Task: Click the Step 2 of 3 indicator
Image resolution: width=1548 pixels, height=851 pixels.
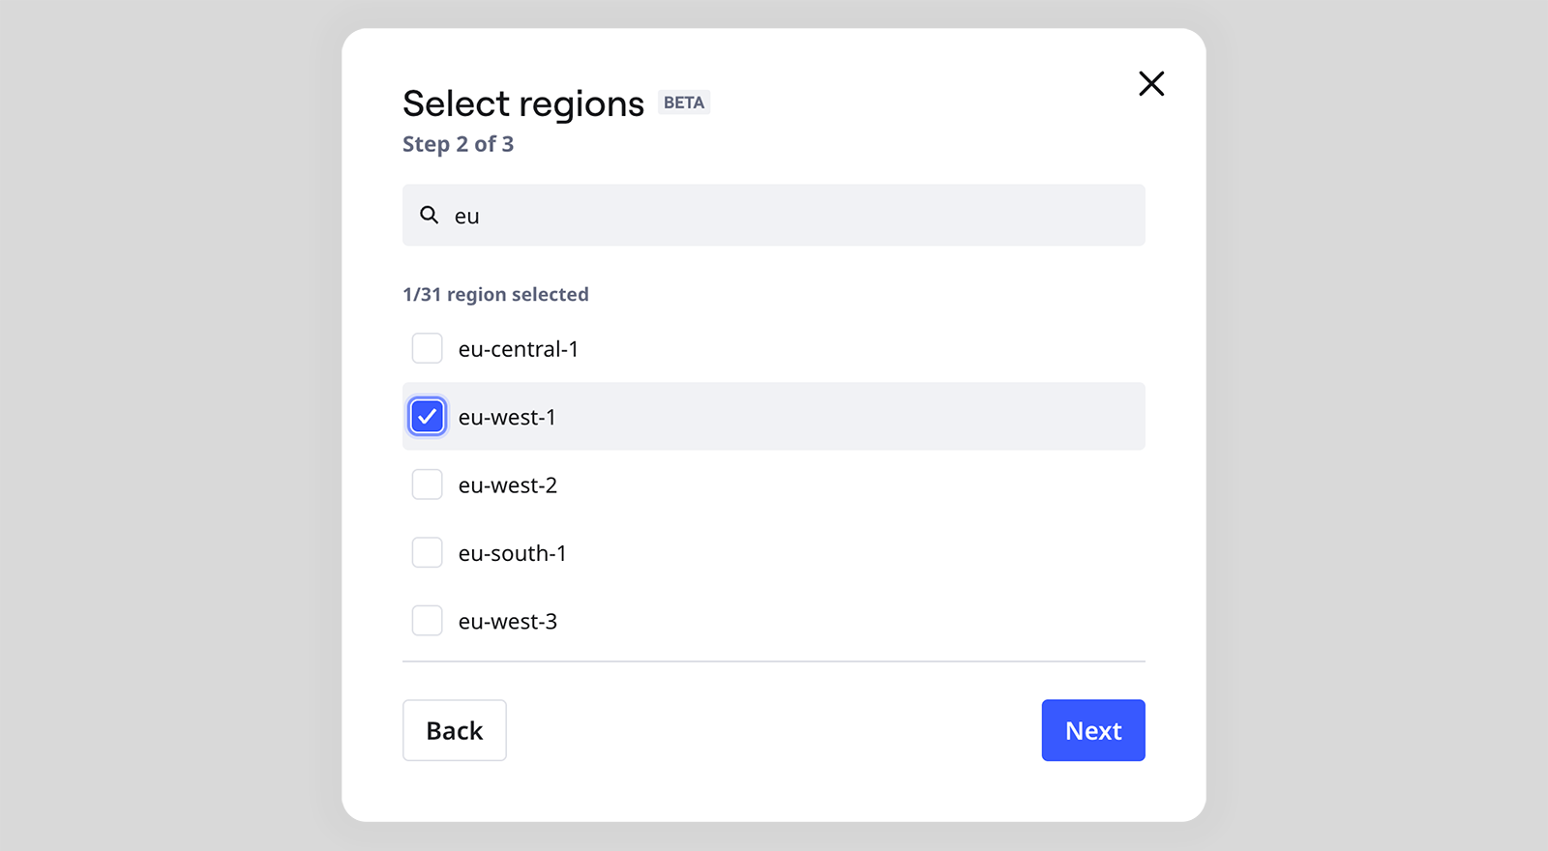Action: [458, 144]
